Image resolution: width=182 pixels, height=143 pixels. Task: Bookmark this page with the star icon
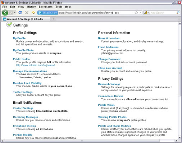pyautogui.click(x=136, y=13)
